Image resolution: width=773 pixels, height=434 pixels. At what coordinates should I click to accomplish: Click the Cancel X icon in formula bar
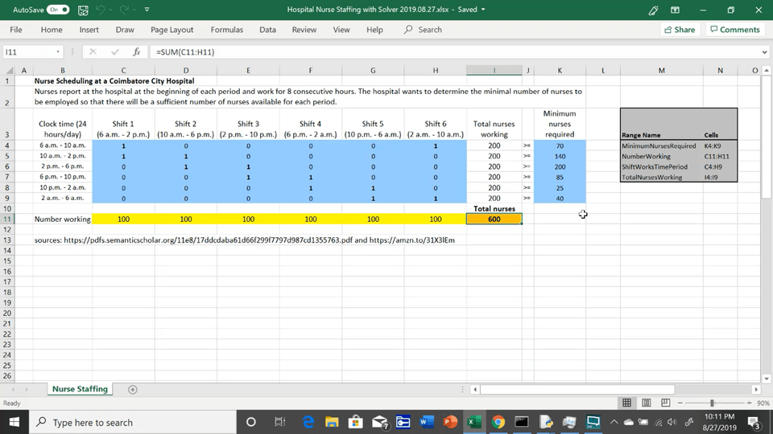tap(93, 51)
